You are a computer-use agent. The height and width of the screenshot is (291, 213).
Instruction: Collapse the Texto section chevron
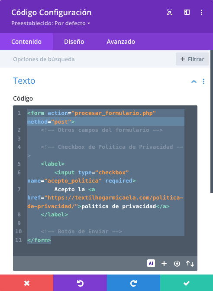click(194, 81)
